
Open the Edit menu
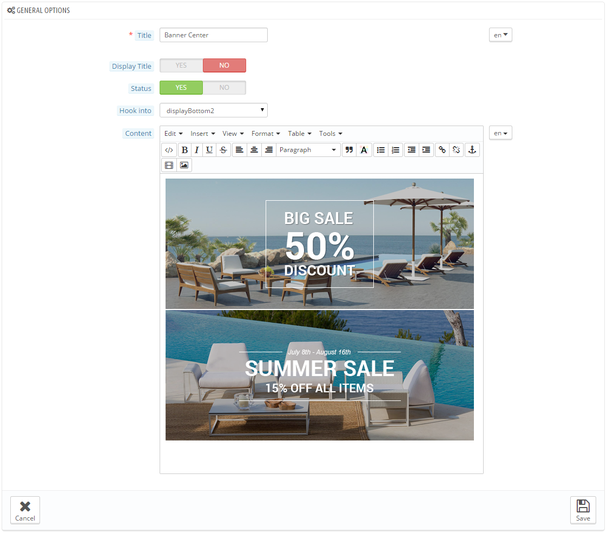pyautogui.click(x=174, y=134)
